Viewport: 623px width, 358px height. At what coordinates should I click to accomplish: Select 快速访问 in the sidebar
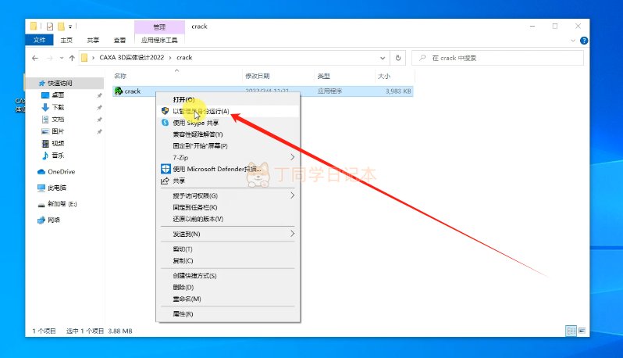(x=60, y=83)
